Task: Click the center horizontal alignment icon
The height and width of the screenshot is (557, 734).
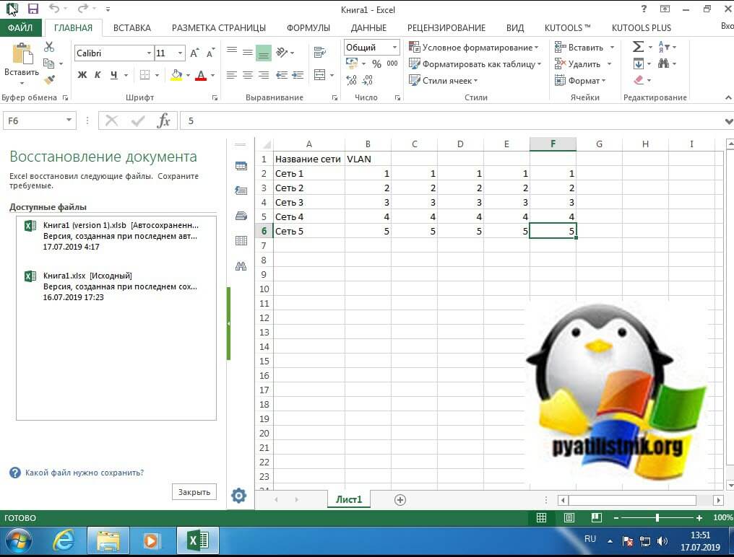Action: coord(247,75)
